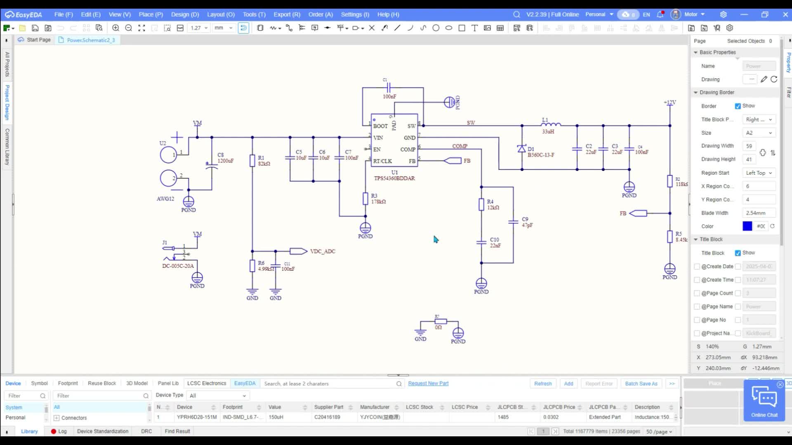Screen dimensions: 792x445
Task: Toggle the @Page Name checkbox
Action: (x=697, y=307)
